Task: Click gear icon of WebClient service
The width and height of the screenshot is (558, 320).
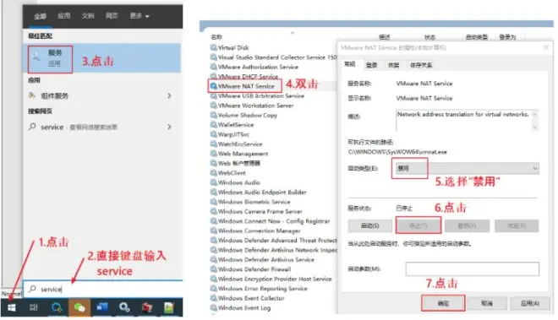Action: pos(214,173)
